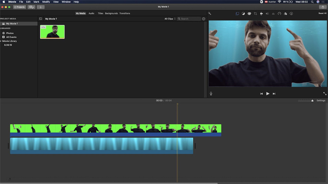Start voiceover recording with microphone icon
This screenshot has width=328, height=184.
click(211, 94)
